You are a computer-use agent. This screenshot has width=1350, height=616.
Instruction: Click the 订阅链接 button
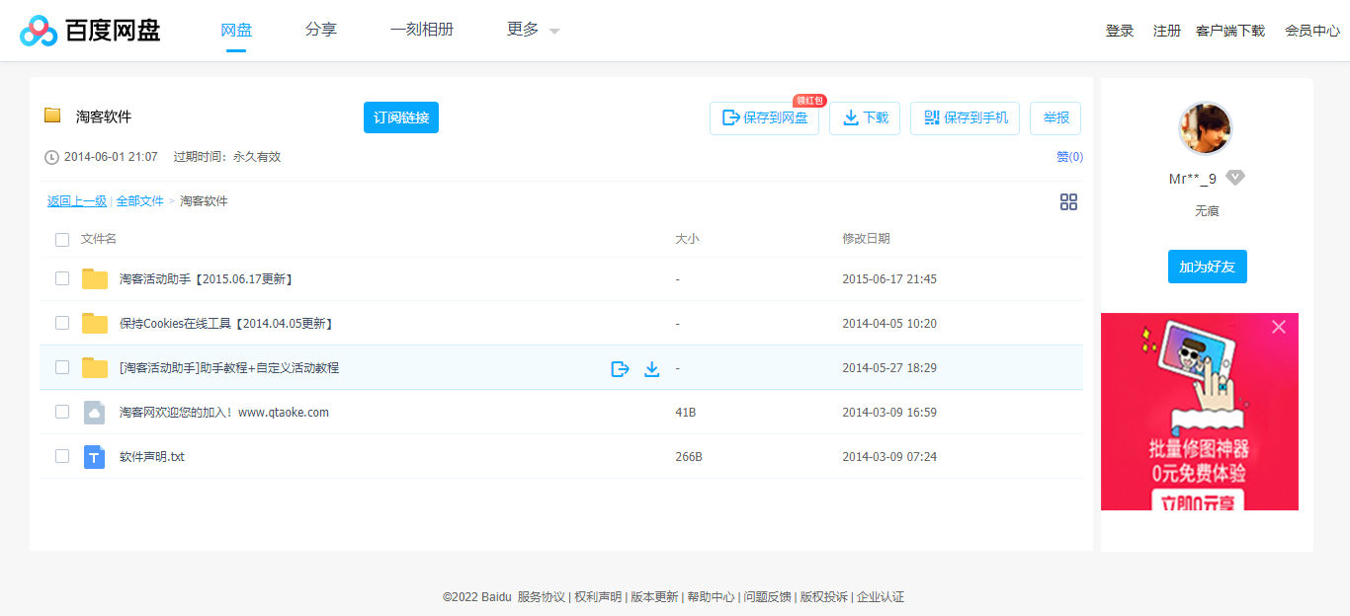coord(400,116)
